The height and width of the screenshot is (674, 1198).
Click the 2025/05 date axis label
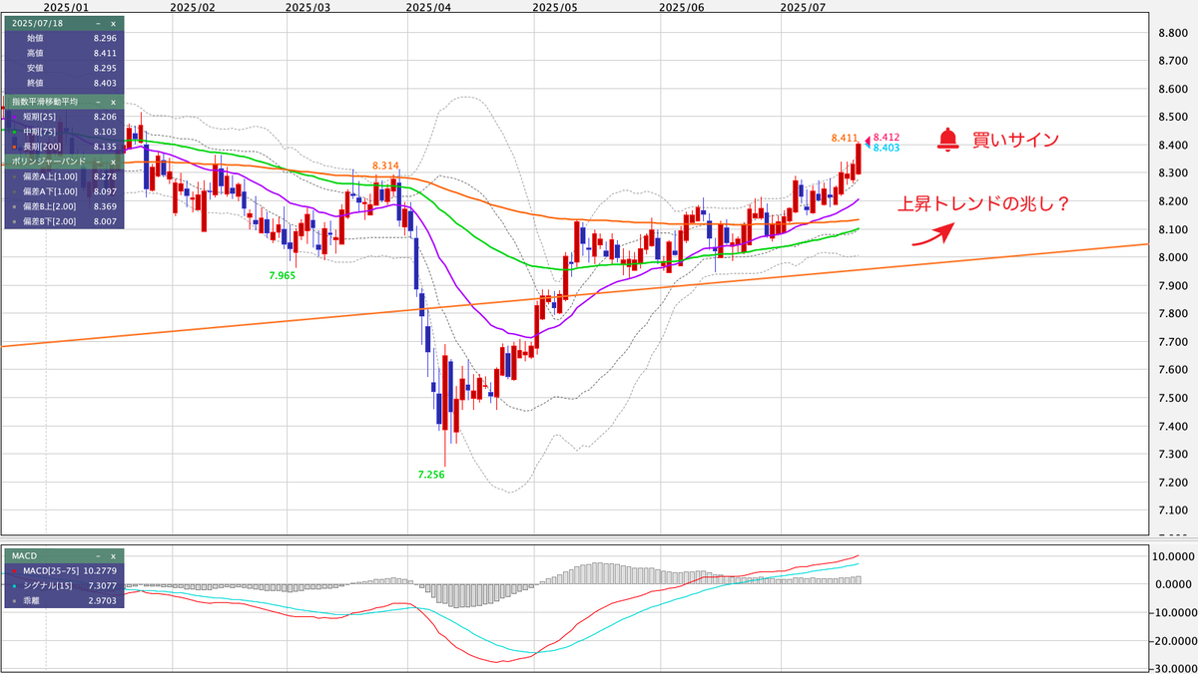coord(556,7)
